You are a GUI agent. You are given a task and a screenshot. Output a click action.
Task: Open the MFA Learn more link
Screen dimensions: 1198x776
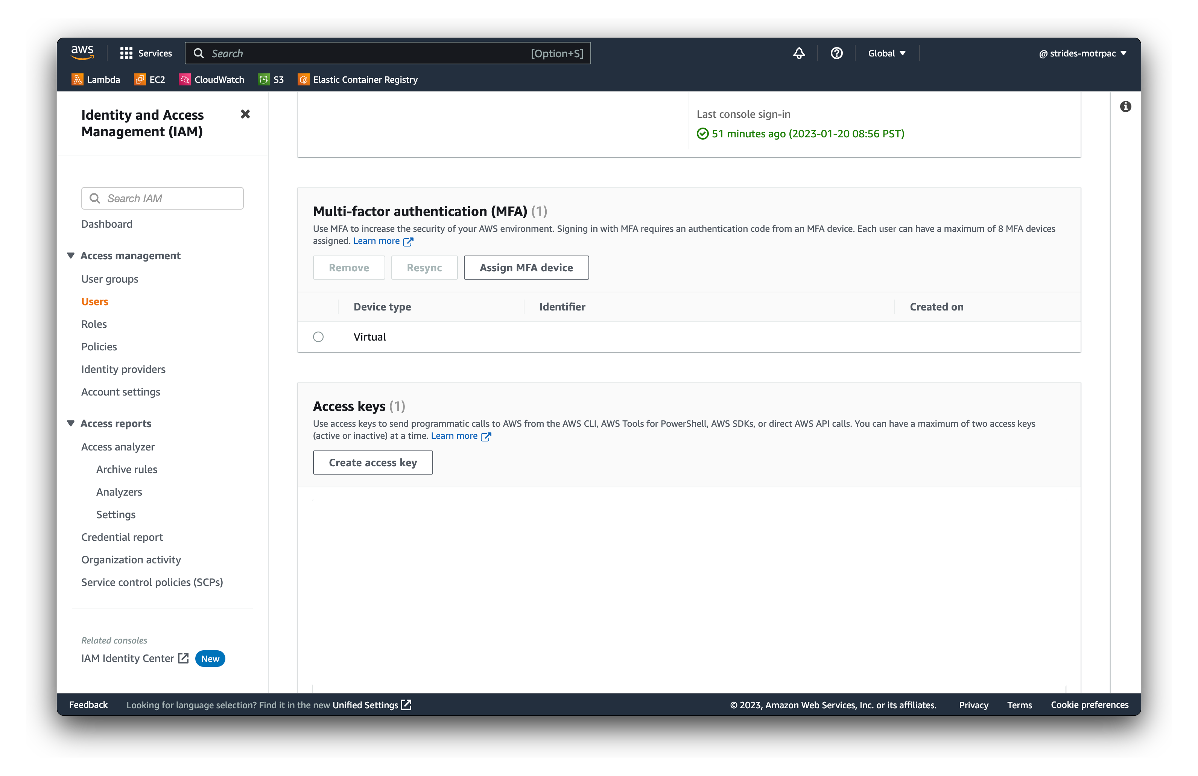[x=376, y=241]
